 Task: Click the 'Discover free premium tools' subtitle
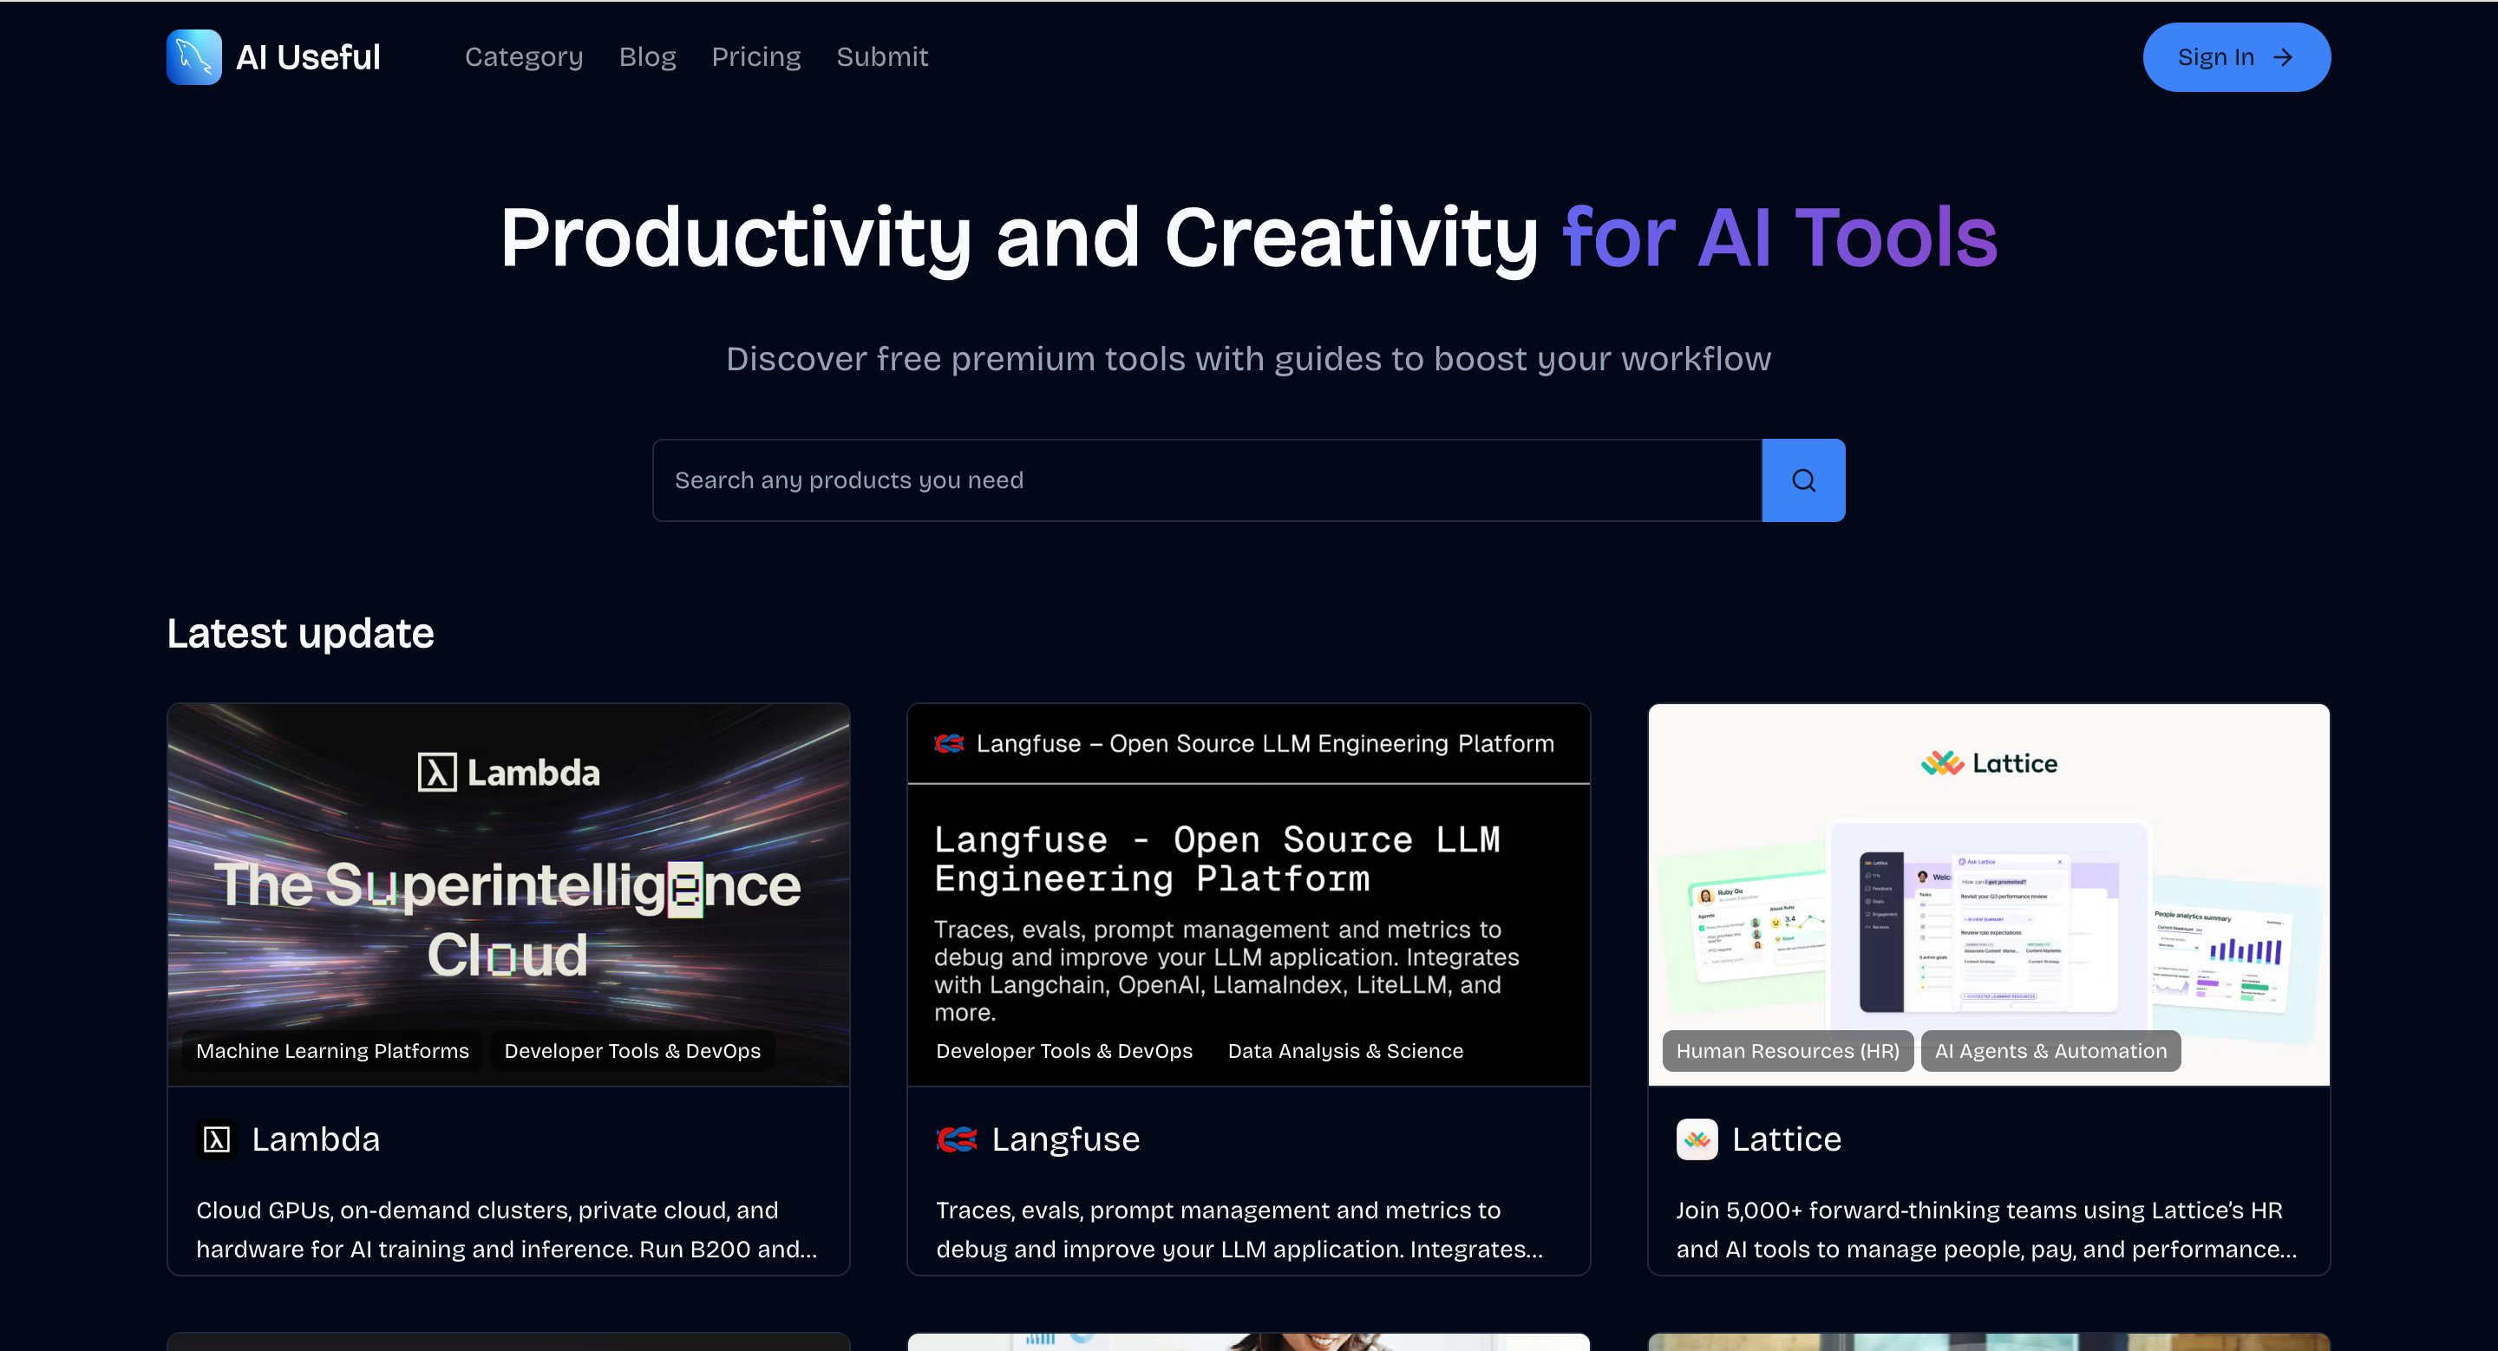coord(1249,359)
